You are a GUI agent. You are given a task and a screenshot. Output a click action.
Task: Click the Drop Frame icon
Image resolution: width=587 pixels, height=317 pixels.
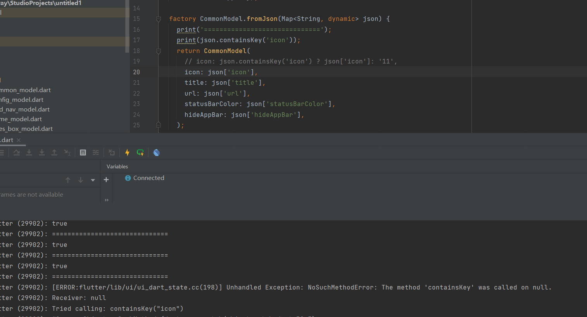click(112, 153)
